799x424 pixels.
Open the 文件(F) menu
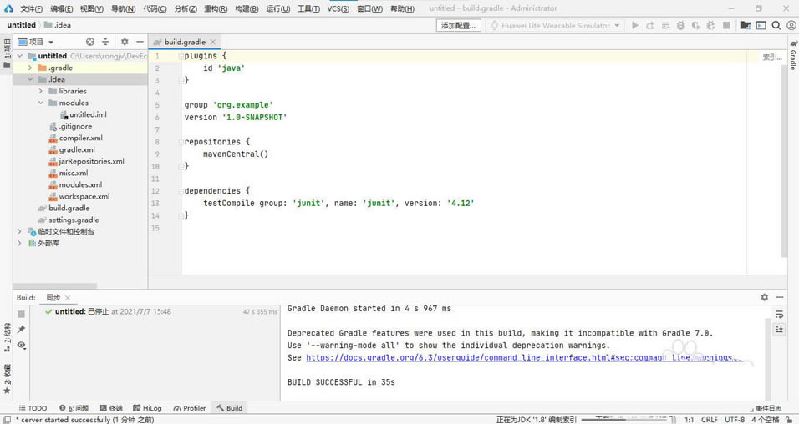tap(32, 8)
